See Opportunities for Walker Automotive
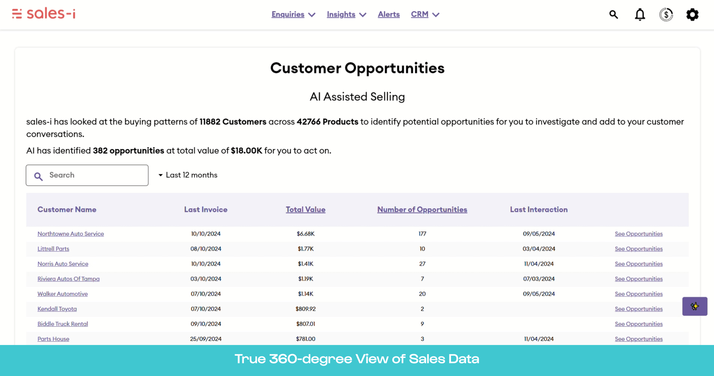This screenshot has height=376, width=714. point(638,294)
